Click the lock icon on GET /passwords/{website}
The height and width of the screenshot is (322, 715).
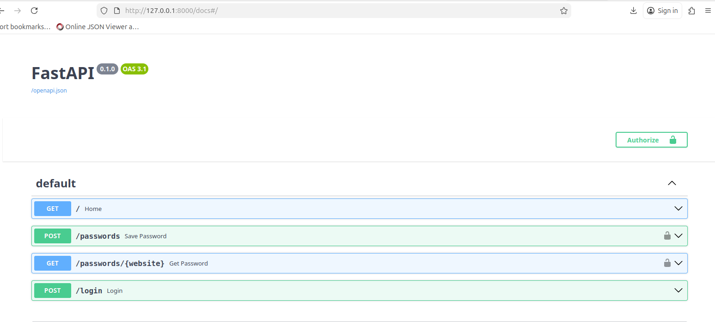[x=667, y=263]
